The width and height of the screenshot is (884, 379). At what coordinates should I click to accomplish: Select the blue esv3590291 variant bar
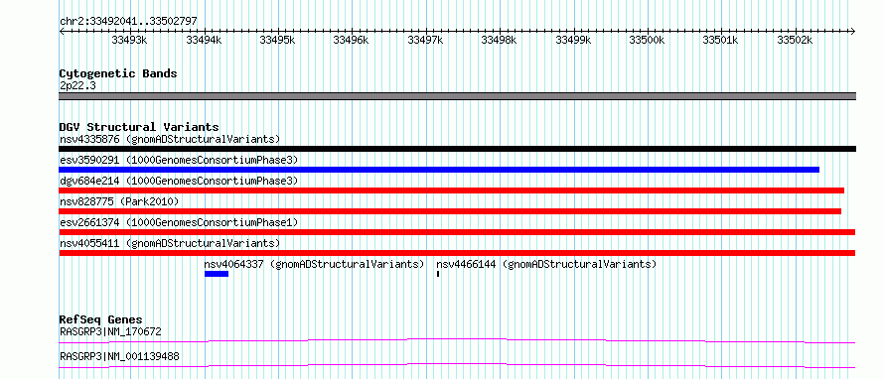pos(439,170)
